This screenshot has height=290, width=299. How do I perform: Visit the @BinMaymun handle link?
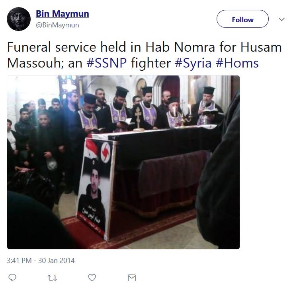pos(57,25)
